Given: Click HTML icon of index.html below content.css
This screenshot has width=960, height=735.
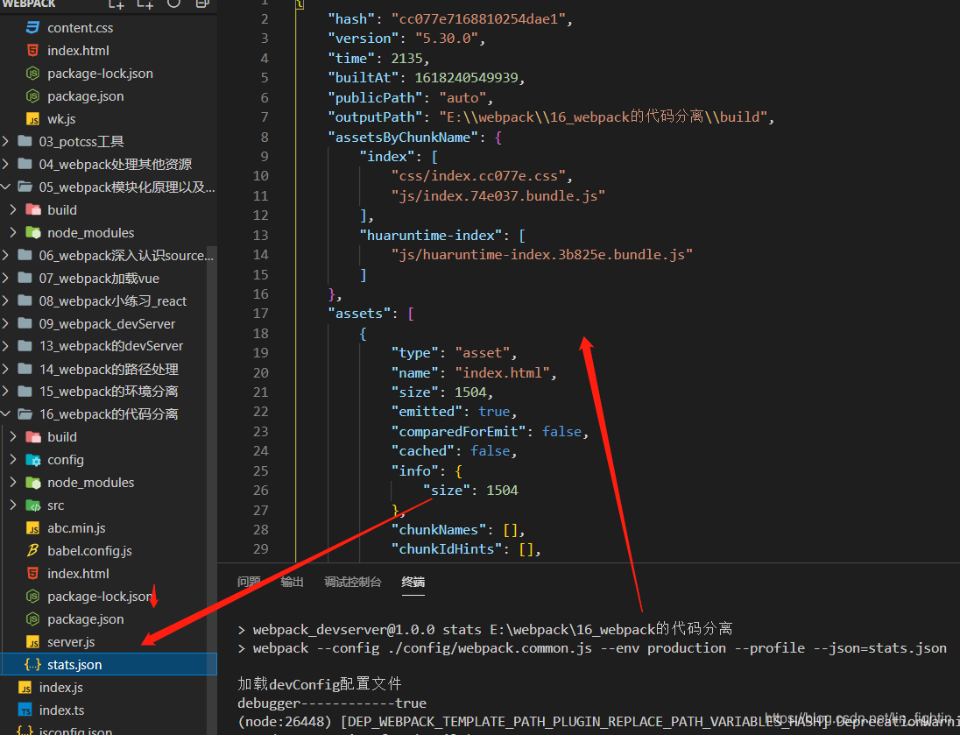Looking at the screenshot, I should pos(32,50).
